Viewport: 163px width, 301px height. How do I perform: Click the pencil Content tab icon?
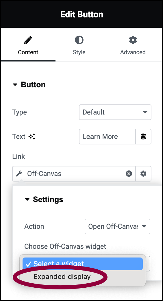(28, 40)
